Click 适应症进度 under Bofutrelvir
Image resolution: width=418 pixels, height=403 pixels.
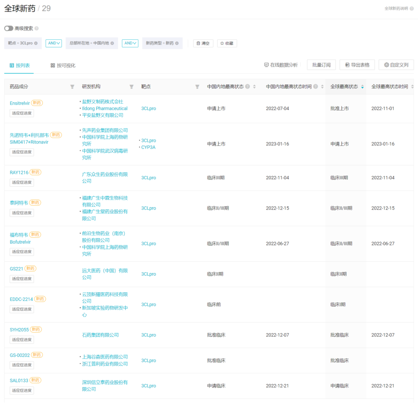(22, 252)
